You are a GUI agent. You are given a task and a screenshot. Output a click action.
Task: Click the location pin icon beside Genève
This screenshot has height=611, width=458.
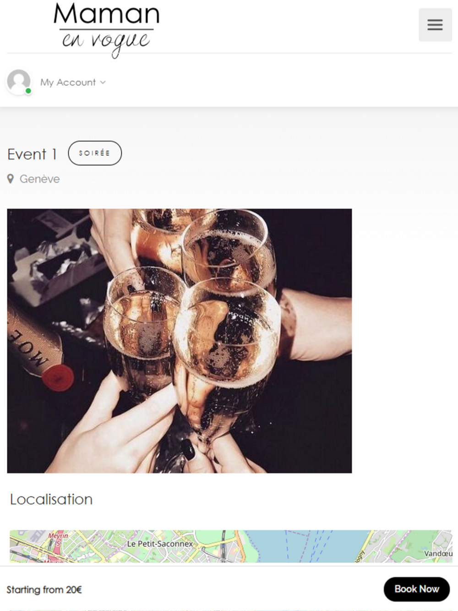[x=11, y=179]
